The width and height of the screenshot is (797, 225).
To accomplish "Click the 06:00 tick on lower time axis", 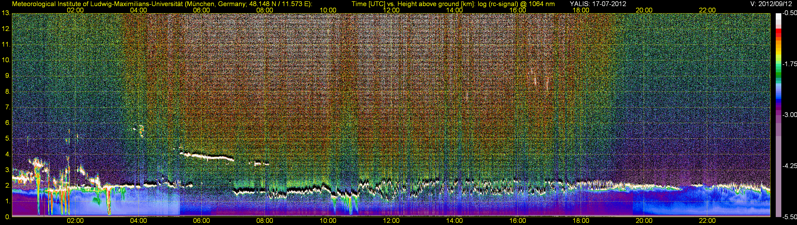I will tap(201, 221).
